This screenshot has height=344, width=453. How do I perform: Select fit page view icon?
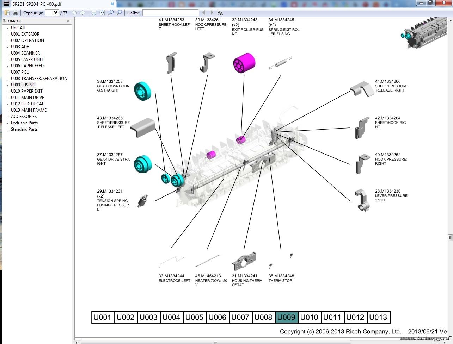coord(102,13)
